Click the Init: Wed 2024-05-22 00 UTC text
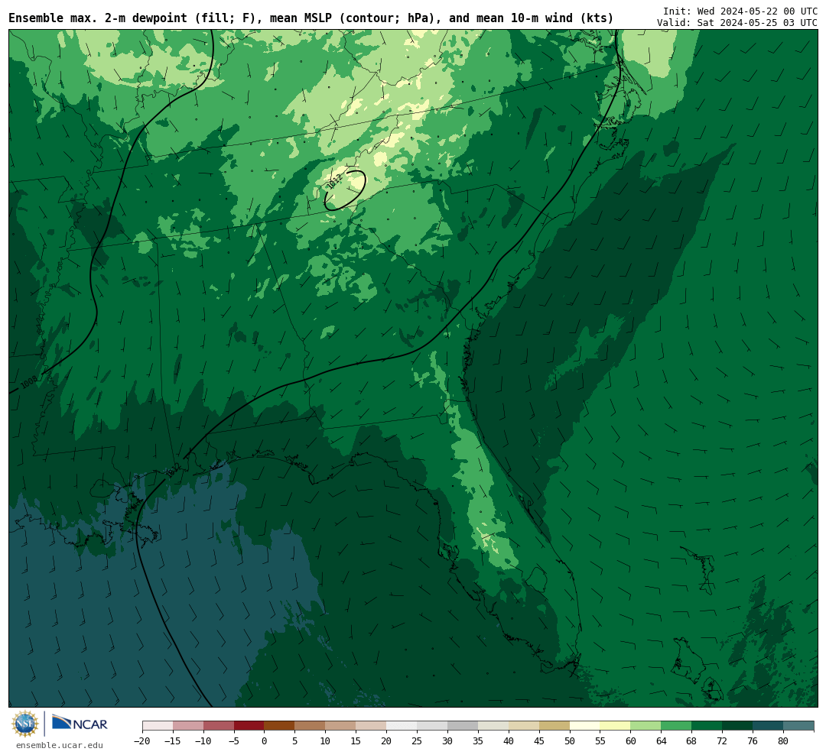This screenshot has width=826, height=755. (x=740, y=11)
